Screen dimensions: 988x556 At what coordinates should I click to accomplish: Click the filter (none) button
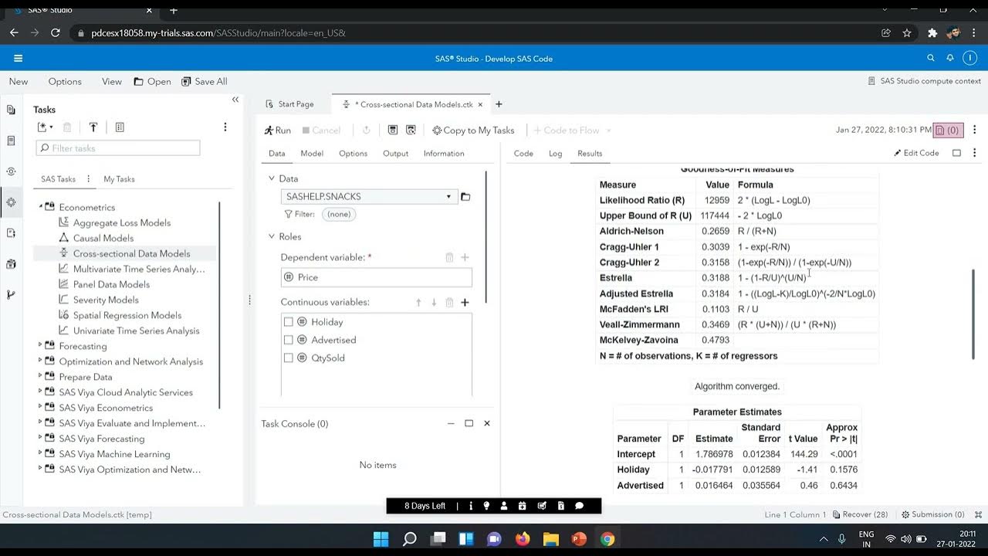point(339,214)
